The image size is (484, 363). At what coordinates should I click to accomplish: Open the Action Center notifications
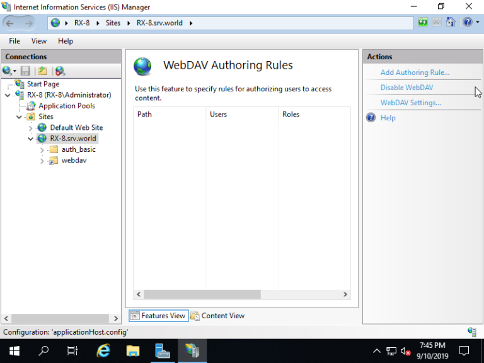pos(464,351)
